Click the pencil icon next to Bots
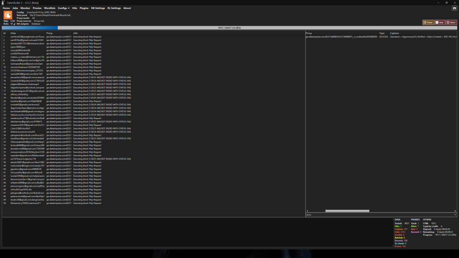Viewport: 459px width, 258px height. [x=14, y=24]
